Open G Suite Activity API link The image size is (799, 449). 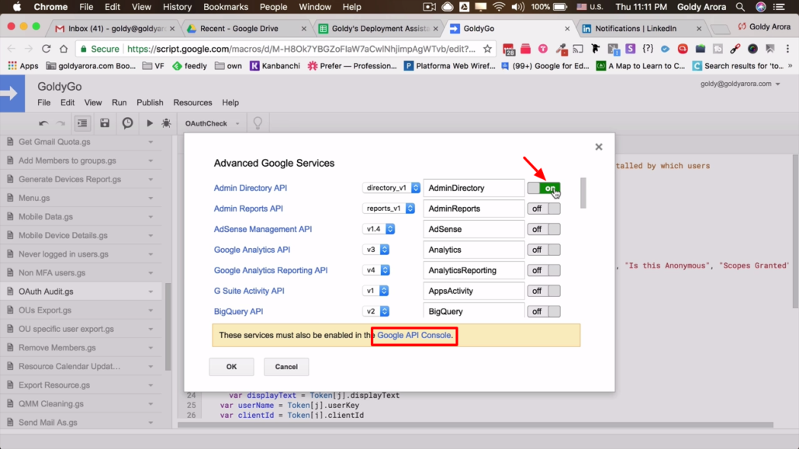click(249, 291)
